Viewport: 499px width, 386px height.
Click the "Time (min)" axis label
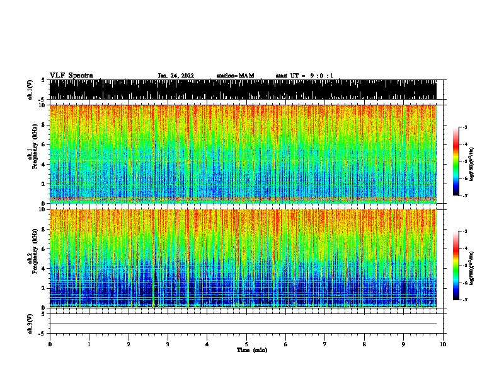[252, 350]
